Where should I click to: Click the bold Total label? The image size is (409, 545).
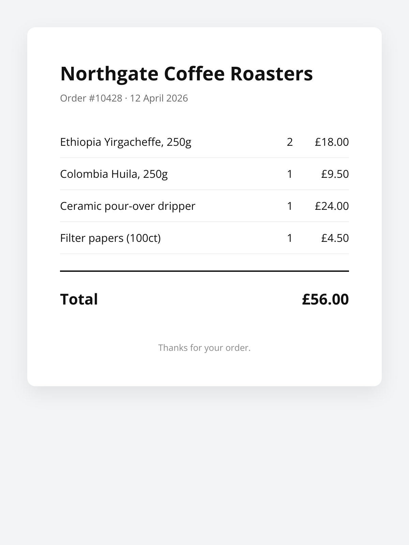(x=79, y=299)
